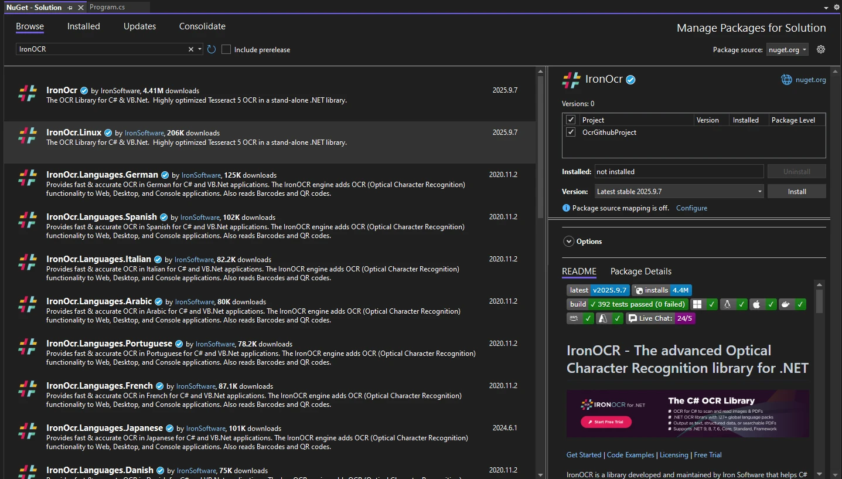Click the Configure link

691,208
